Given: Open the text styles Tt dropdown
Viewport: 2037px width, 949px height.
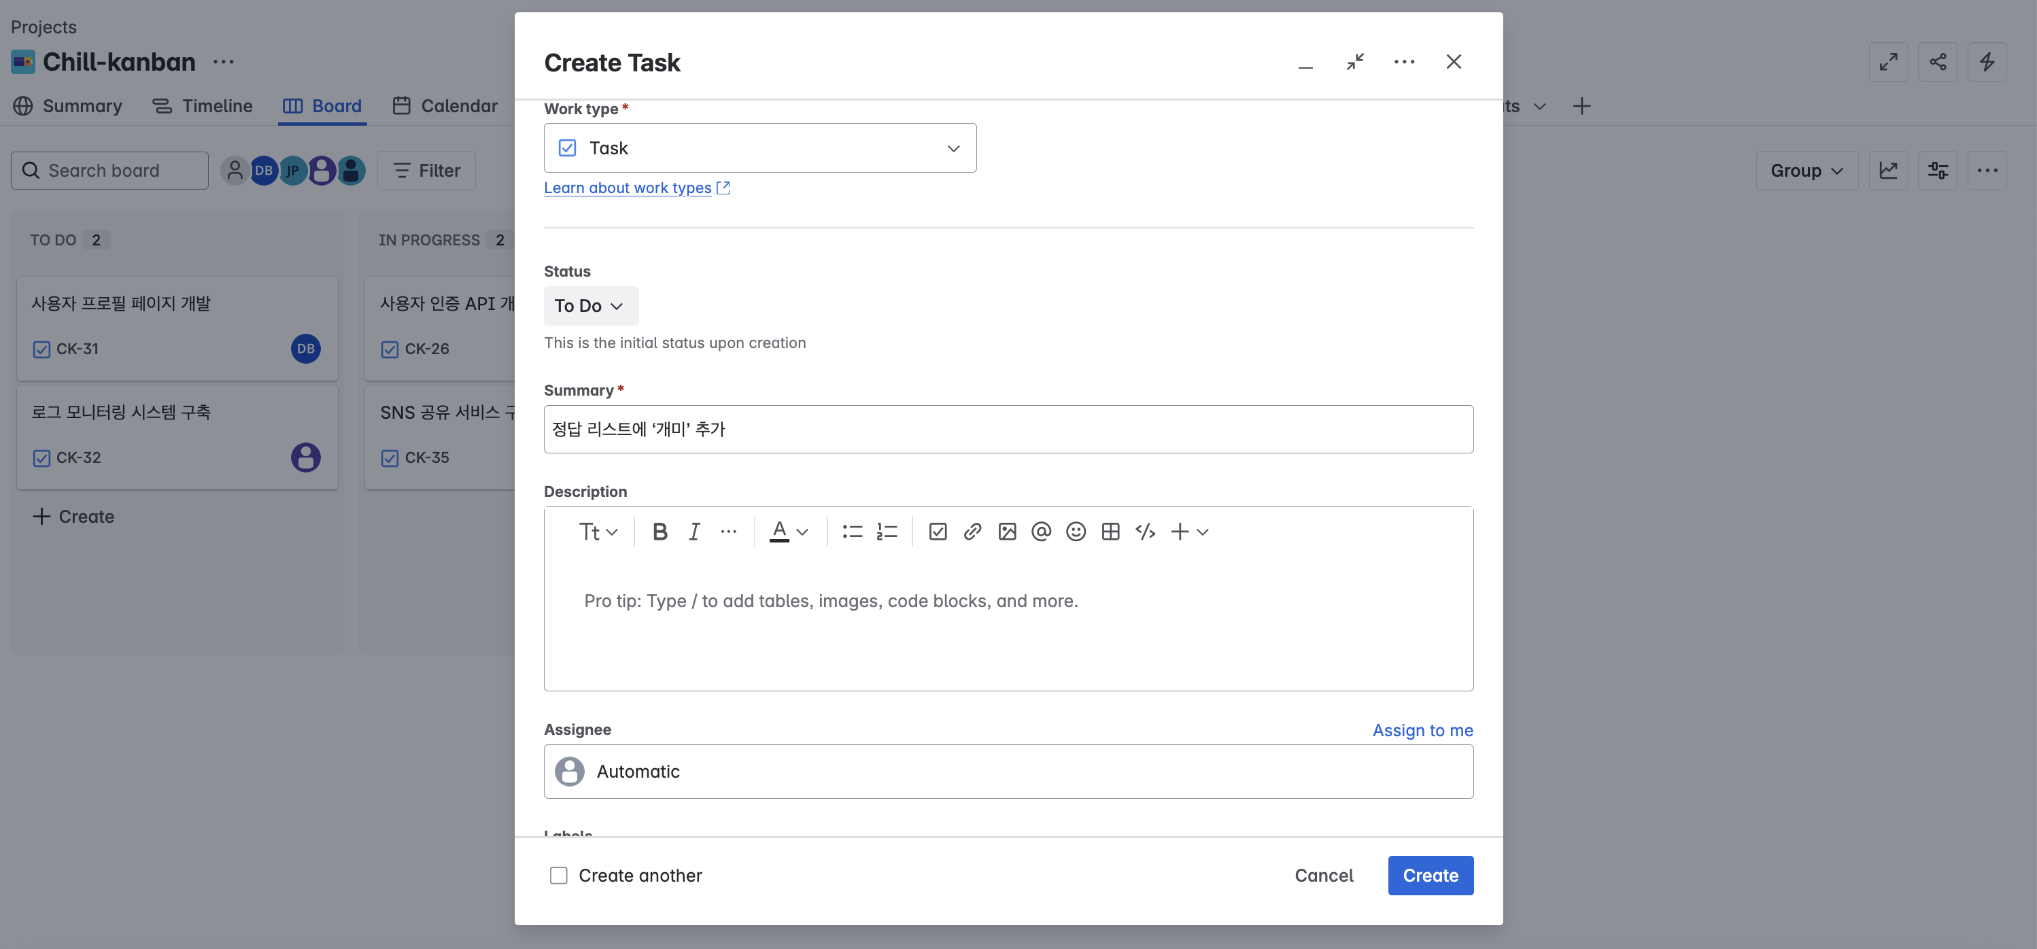Looking at the screenshot, I should tap(597, 532).
